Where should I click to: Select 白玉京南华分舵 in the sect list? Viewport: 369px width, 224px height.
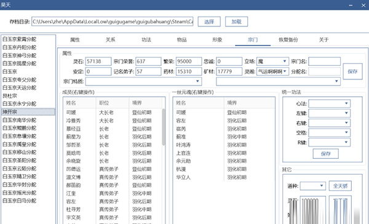(28, 120)
